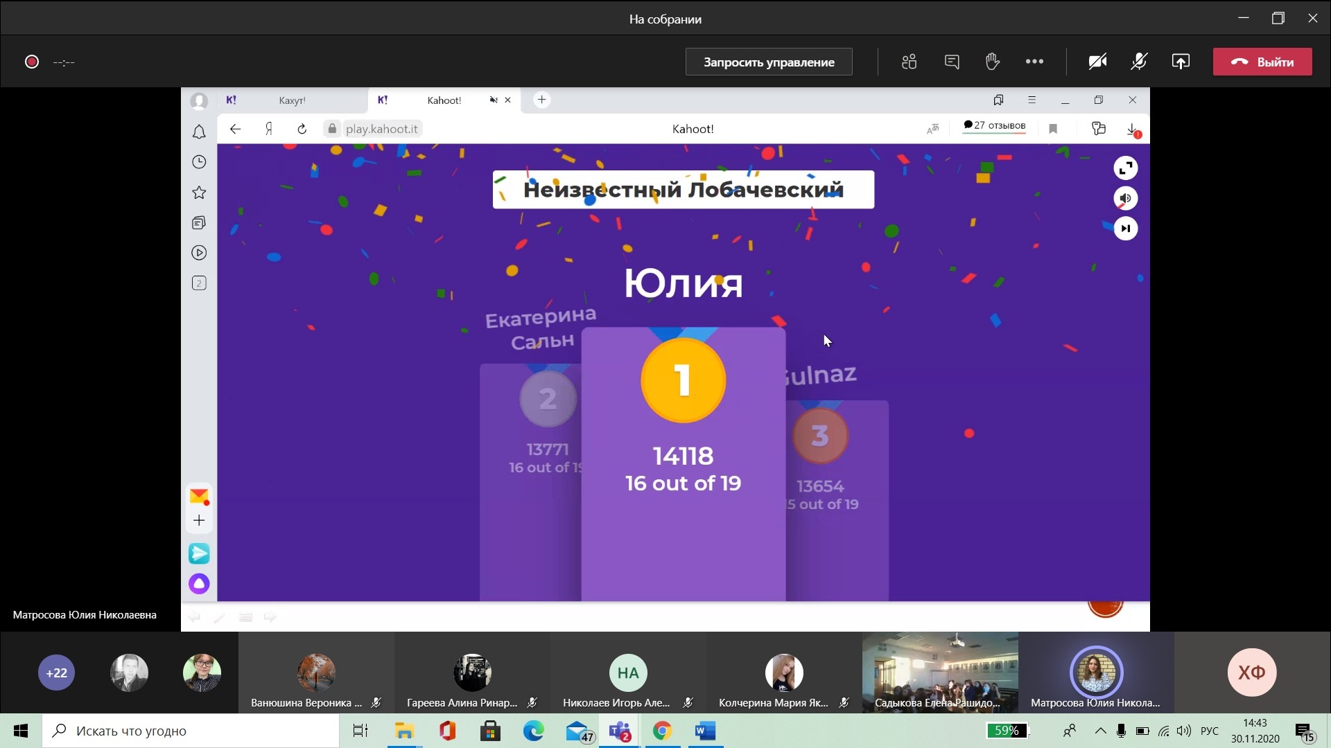This screenshot has height=748, width=1331.
Task: Show hidden icons in the system tray
Action: (1101, 731)
